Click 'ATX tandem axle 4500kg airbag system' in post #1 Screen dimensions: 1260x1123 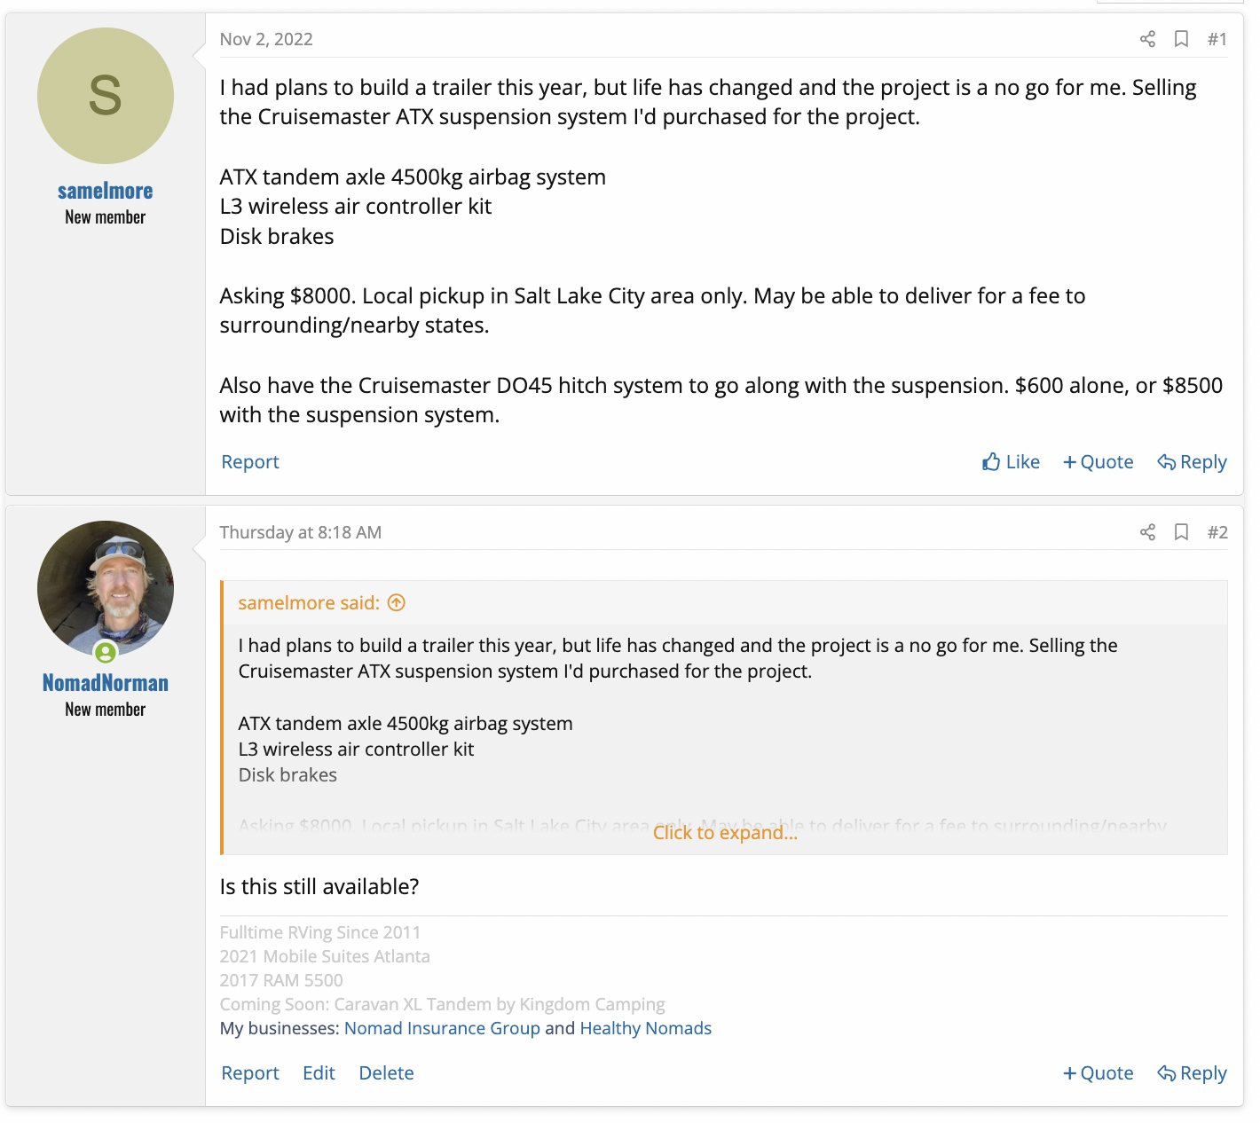point(413,177)
